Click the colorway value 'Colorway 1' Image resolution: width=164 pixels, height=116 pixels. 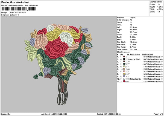(x=14, y=15)
